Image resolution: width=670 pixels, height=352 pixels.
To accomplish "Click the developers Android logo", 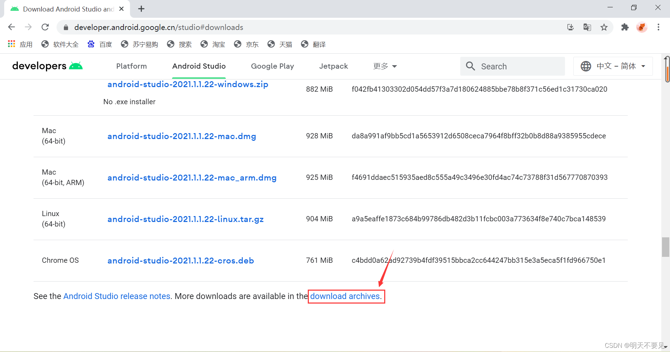I will click(47, 66).
